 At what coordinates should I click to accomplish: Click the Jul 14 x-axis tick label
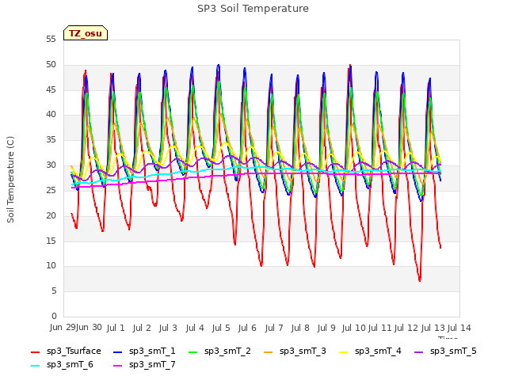459,328
